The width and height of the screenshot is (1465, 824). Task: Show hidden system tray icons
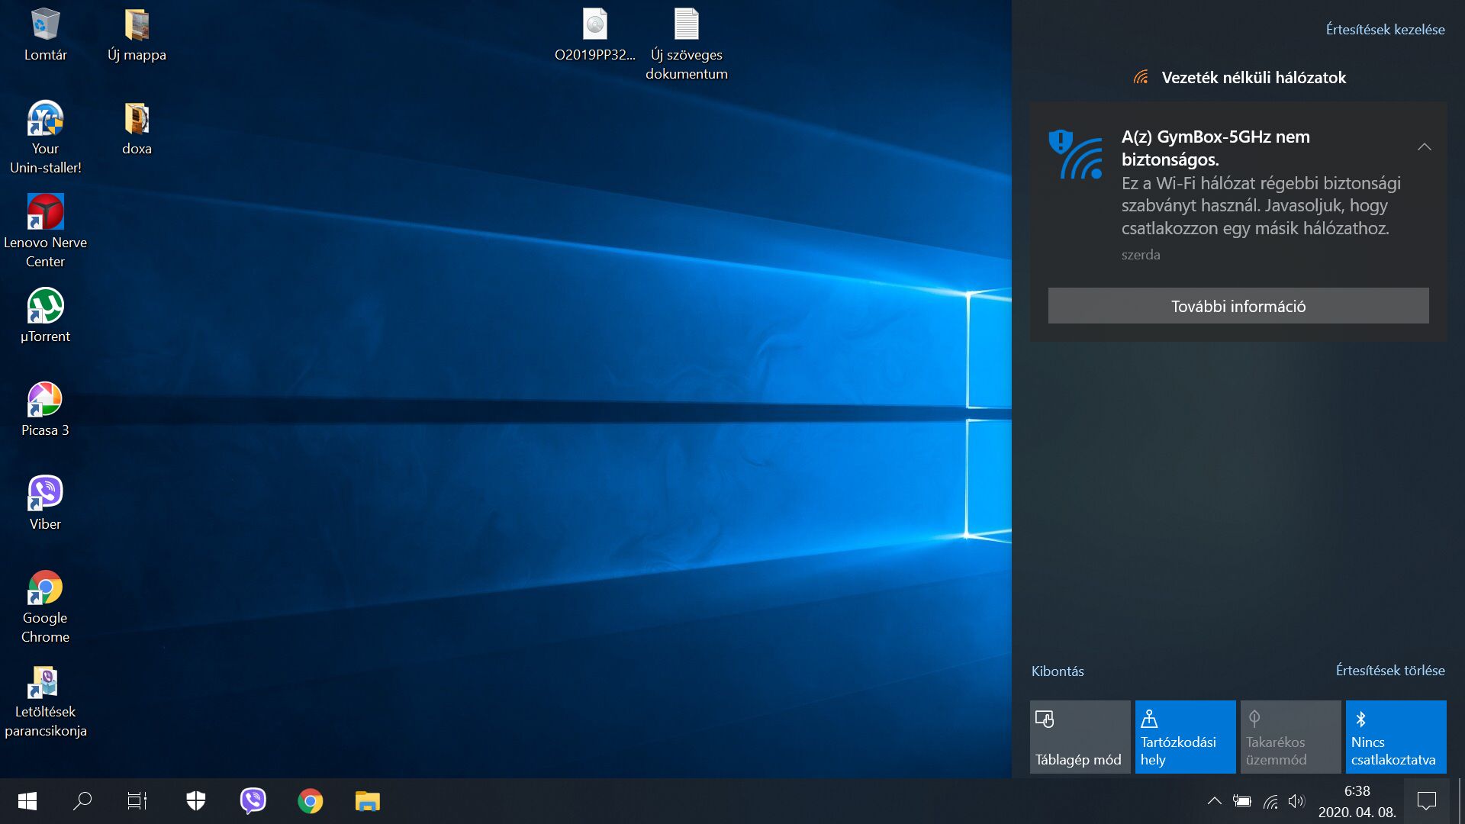click(x=1214, y=800)
